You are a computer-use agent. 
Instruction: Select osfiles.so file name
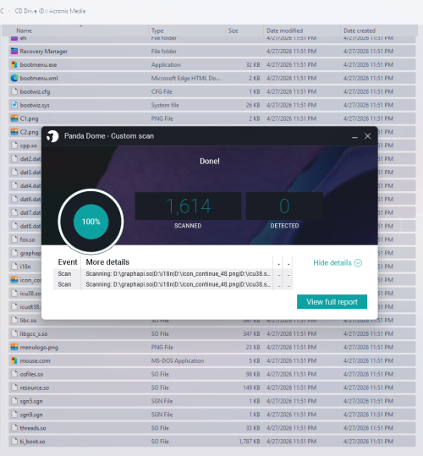[x=31, y=374]
